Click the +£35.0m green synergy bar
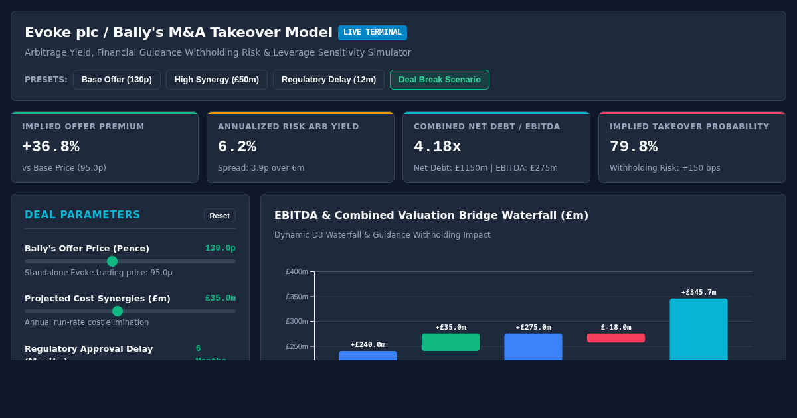Screen dimensions: 797x418 tap(450, 342)
